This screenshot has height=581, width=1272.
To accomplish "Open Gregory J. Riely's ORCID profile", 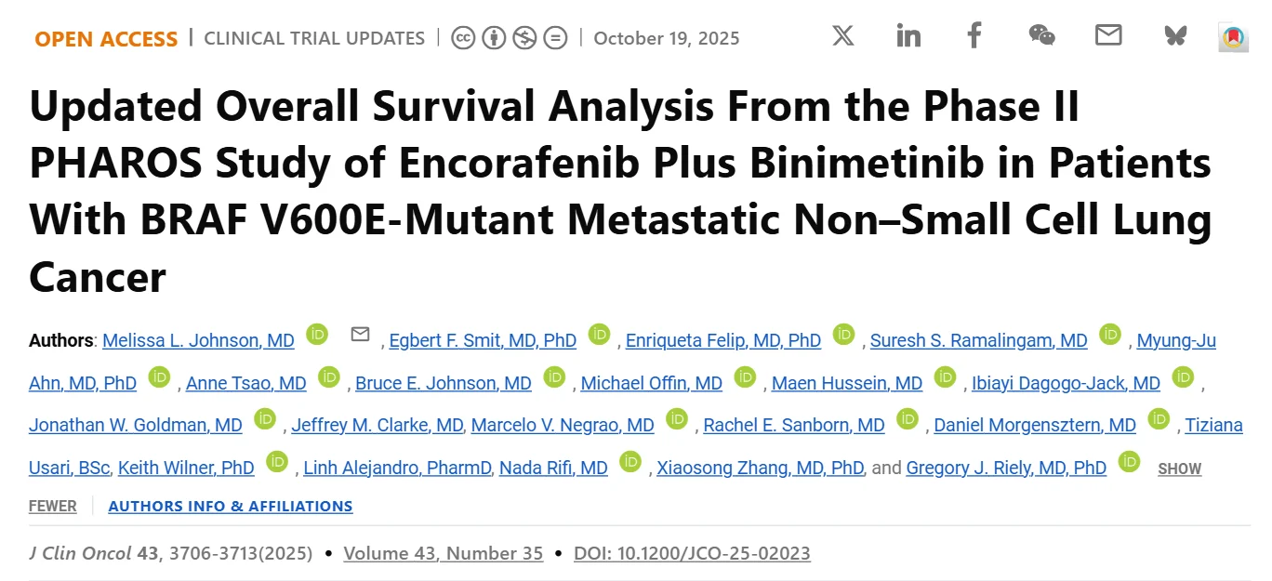I will tap(1129, 462).
